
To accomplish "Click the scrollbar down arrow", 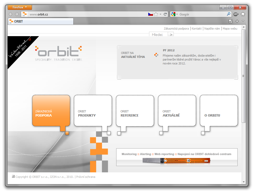I will coord(244,182).
